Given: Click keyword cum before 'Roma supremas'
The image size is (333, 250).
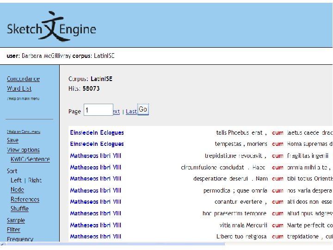Looking at the screenshot, I should 277,144.
